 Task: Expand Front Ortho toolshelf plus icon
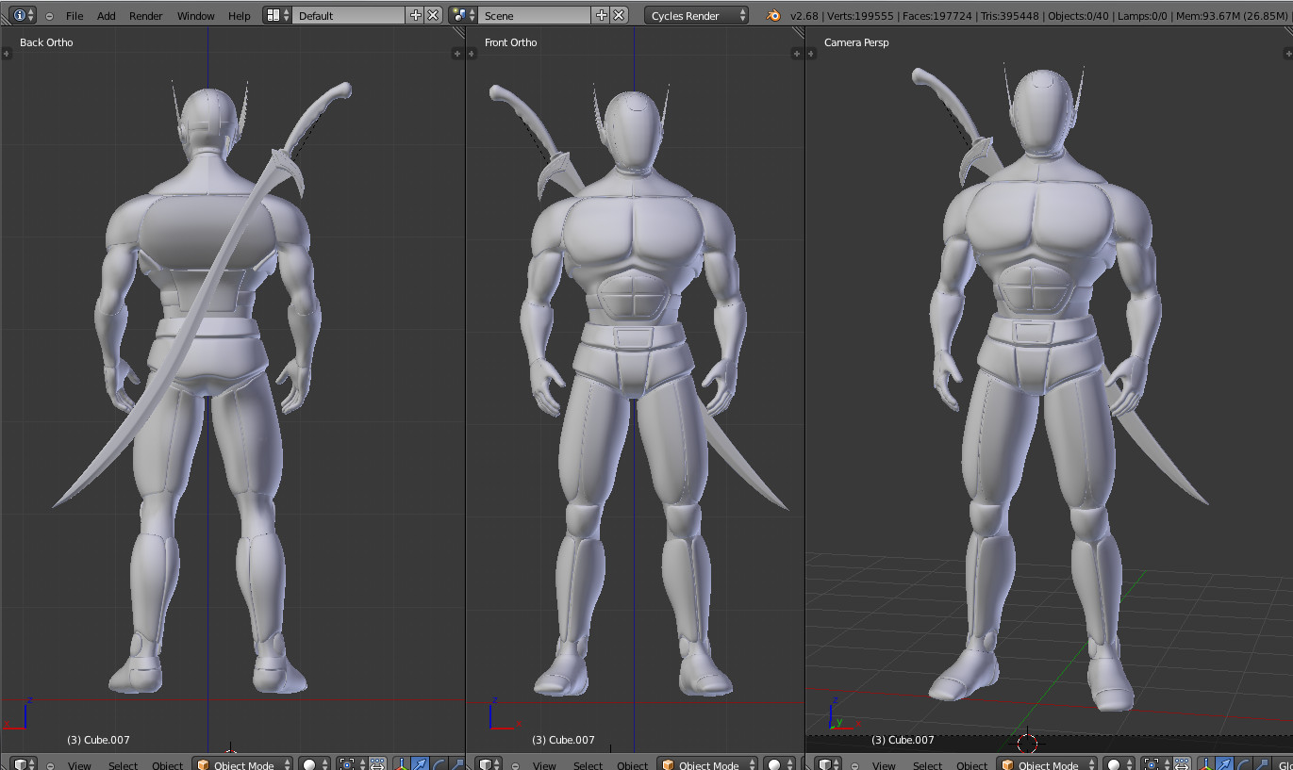[472, 54]
